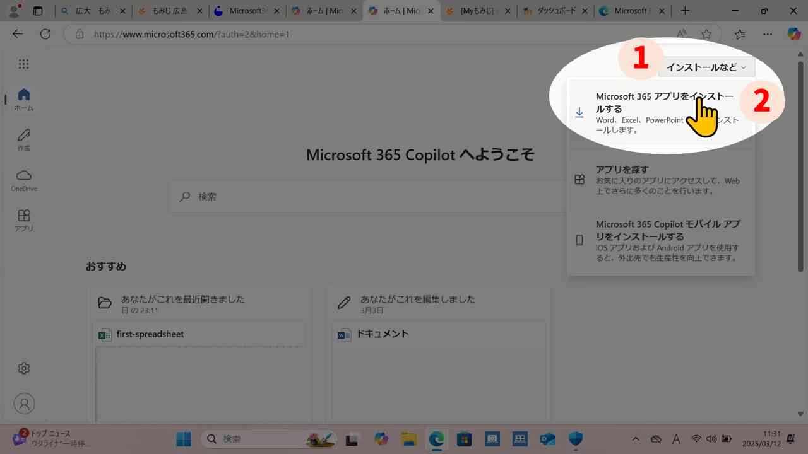
Task: Select Microsoft 365 Copilot モバイル アプリ install entry
Action: (x=661, y=240)
